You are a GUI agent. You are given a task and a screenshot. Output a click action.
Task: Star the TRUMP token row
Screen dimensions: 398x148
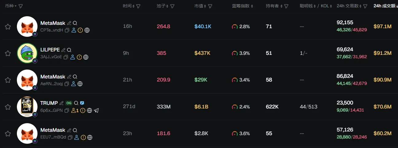(x=8, y=107)
